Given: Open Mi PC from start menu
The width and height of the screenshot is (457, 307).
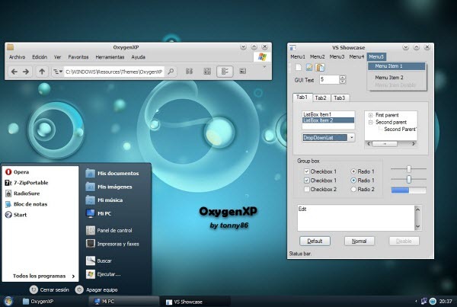Looking at the screenshot, I should click(98, 213).
